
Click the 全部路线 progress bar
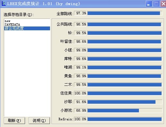click(x=125, y=13)
